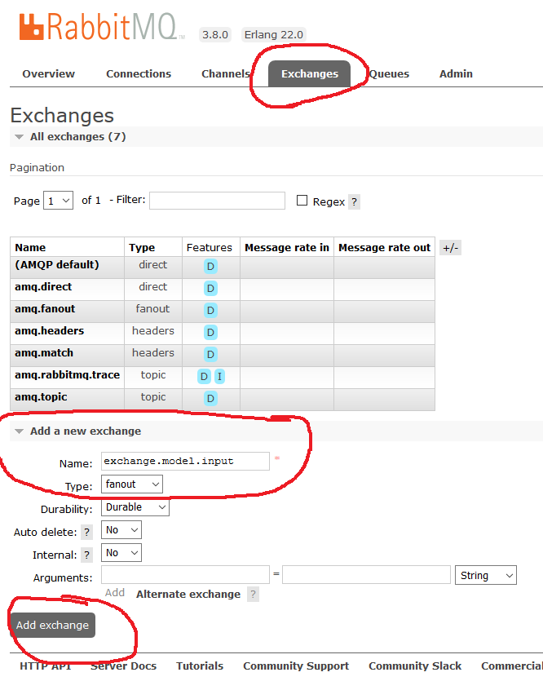Click the Arguments value input field
The height and width of the screenshot is (690, 543).
pyautogui.click(x=367, y=575)
